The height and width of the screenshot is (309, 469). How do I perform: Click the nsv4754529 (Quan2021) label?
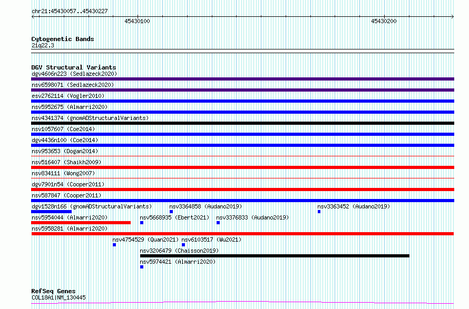pos(145,240)
